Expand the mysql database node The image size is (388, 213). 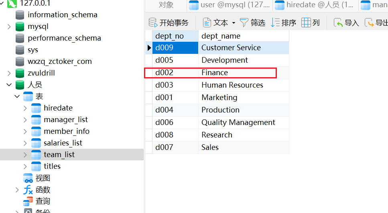tap(9, 27)
